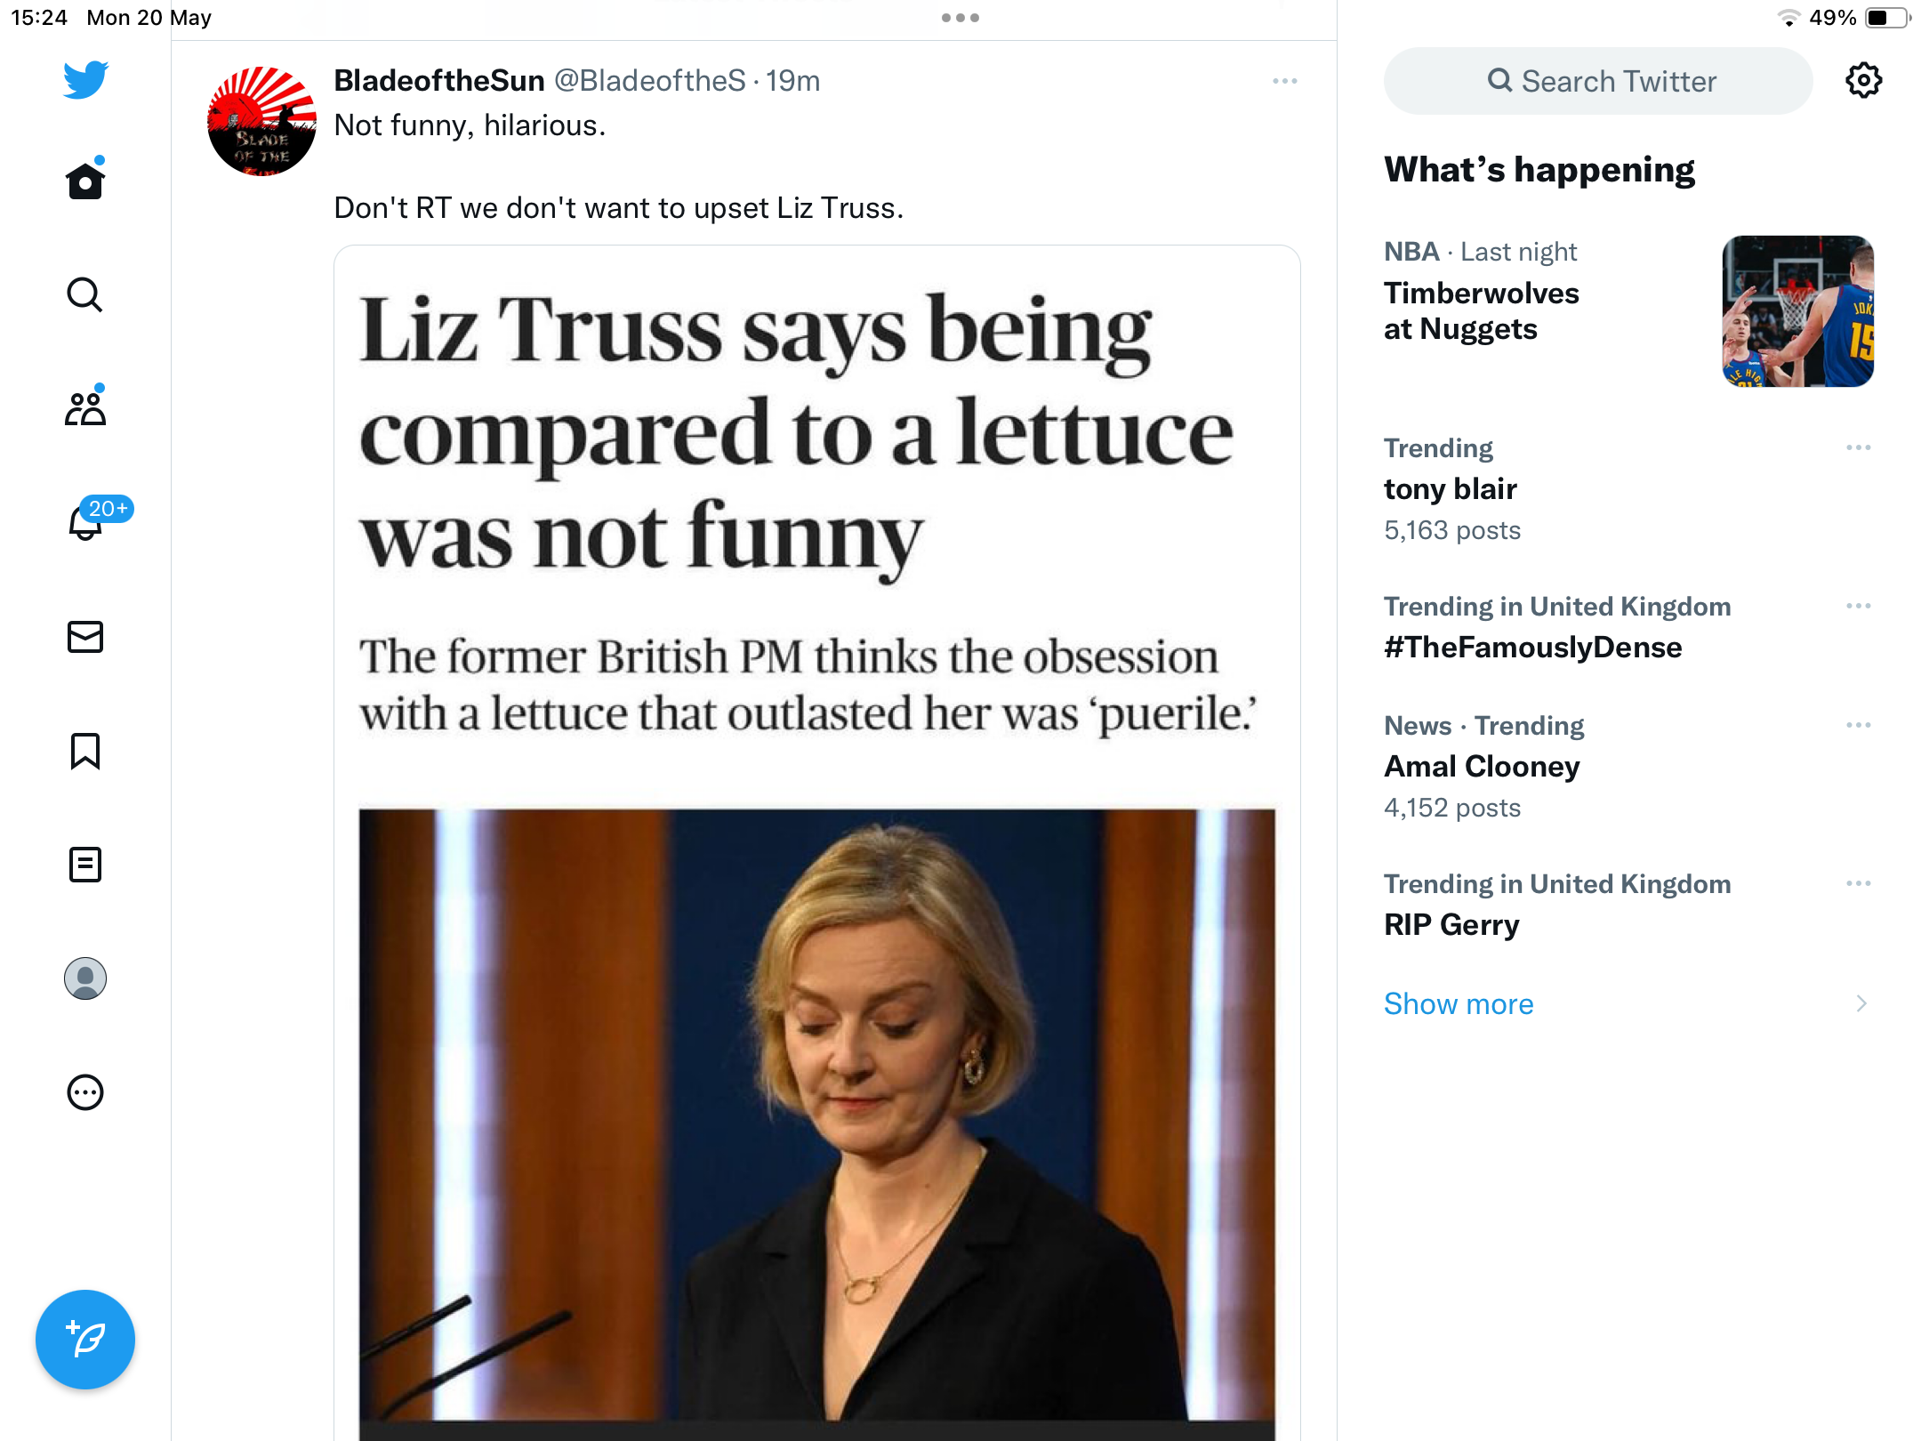1921x1441 pixels.
Task: Open trends settings gear icon
Action: click(x=1863, y=81)
